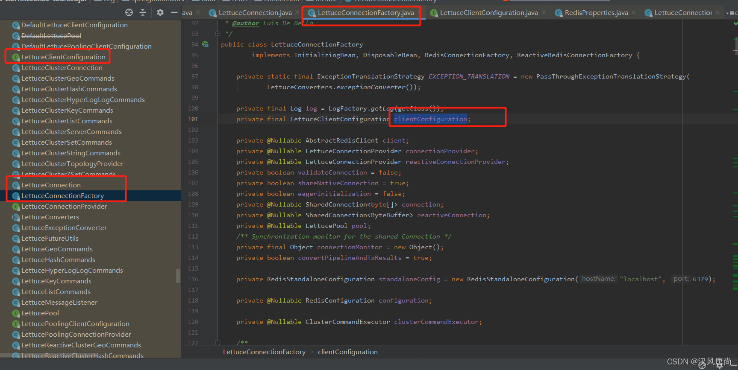
Task: Close the LettuceConnection.java tab
Action: [297, 13]
